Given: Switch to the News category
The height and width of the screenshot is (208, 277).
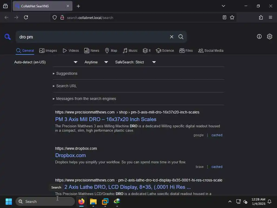Looking at the screenshot, I should pyautogui.click(x=92, y=51).
